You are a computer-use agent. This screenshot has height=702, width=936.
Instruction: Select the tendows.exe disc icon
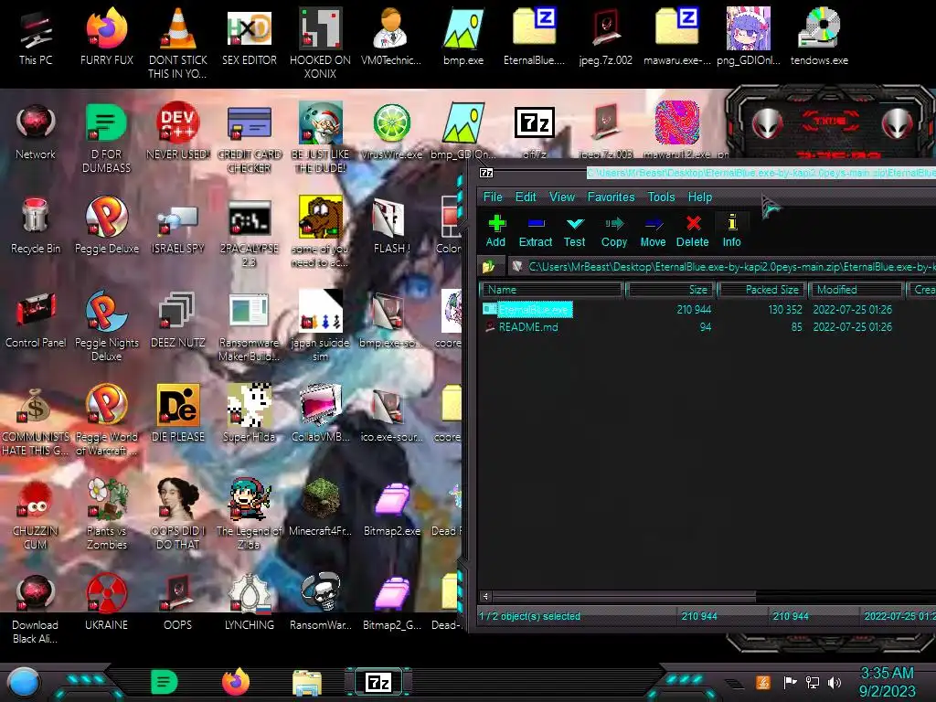[x=819, y=37]
